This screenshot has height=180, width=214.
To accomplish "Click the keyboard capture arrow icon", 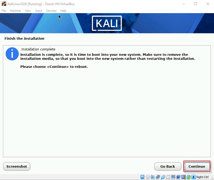I will pos(194,177).
